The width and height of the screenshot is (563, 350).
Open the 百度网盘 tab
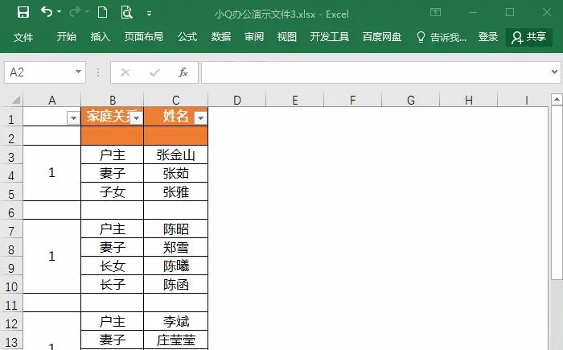[x=382, y=37]
